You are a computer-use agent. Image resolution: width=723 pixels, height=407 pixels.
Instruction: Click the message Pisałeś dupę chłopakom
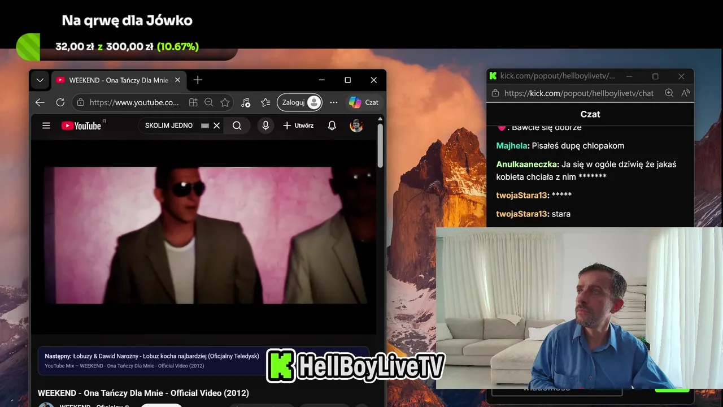click(x=578, y=146)
